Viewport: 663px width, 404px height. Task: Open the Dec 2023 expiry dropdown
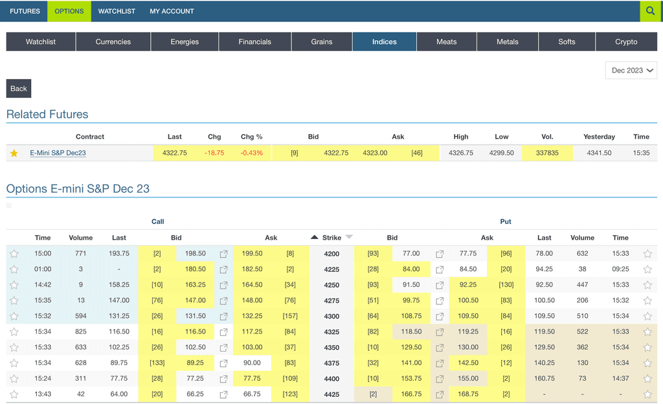(x=633, y=71)
